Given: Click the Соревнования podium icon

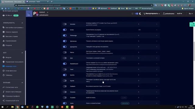Looking at the screenshot, I should pos(4,41).
